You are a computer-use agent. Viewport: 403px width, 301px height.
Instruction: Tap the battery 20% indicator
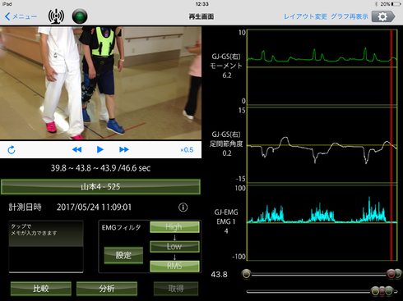coord(390,4)
